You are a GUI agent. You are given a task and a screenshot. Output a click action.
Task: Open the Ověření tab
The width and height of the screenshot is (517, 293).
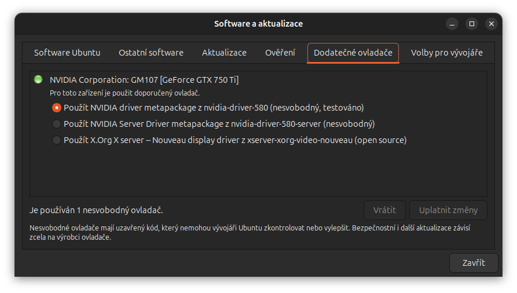pos(280,53)
